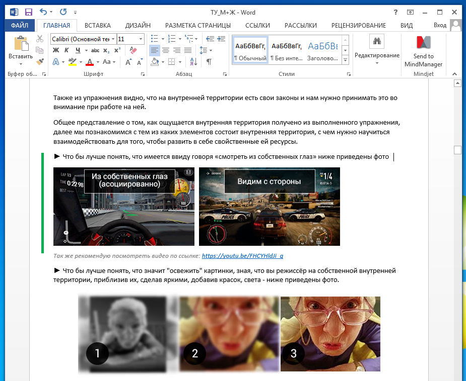Screen dimensions: 466x381
Task: Expand the styles gallery with the More arrow
Action: coord(345,60)
